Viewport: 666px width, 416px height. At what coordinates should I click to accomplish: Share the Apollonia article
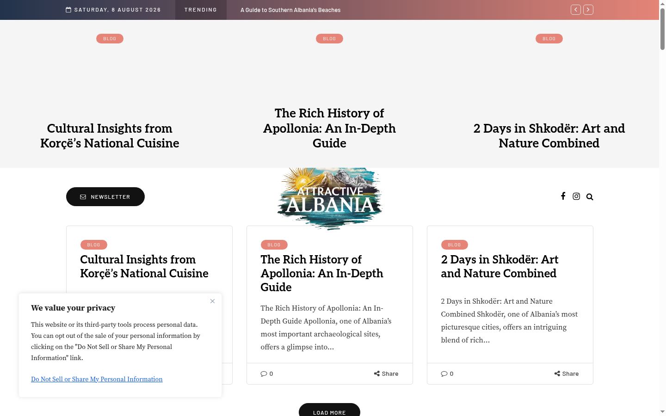pos(386,373)
